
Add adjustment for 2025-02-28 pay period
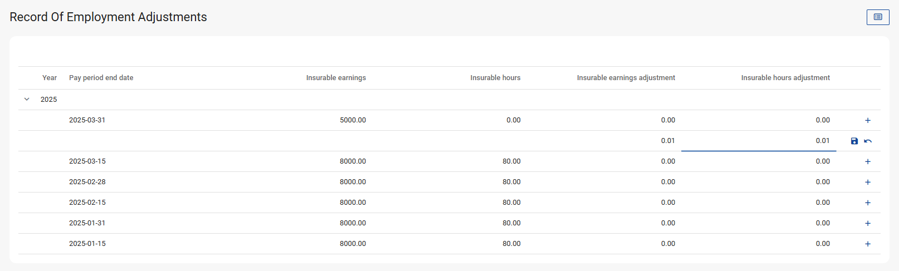tap(867, 183)
